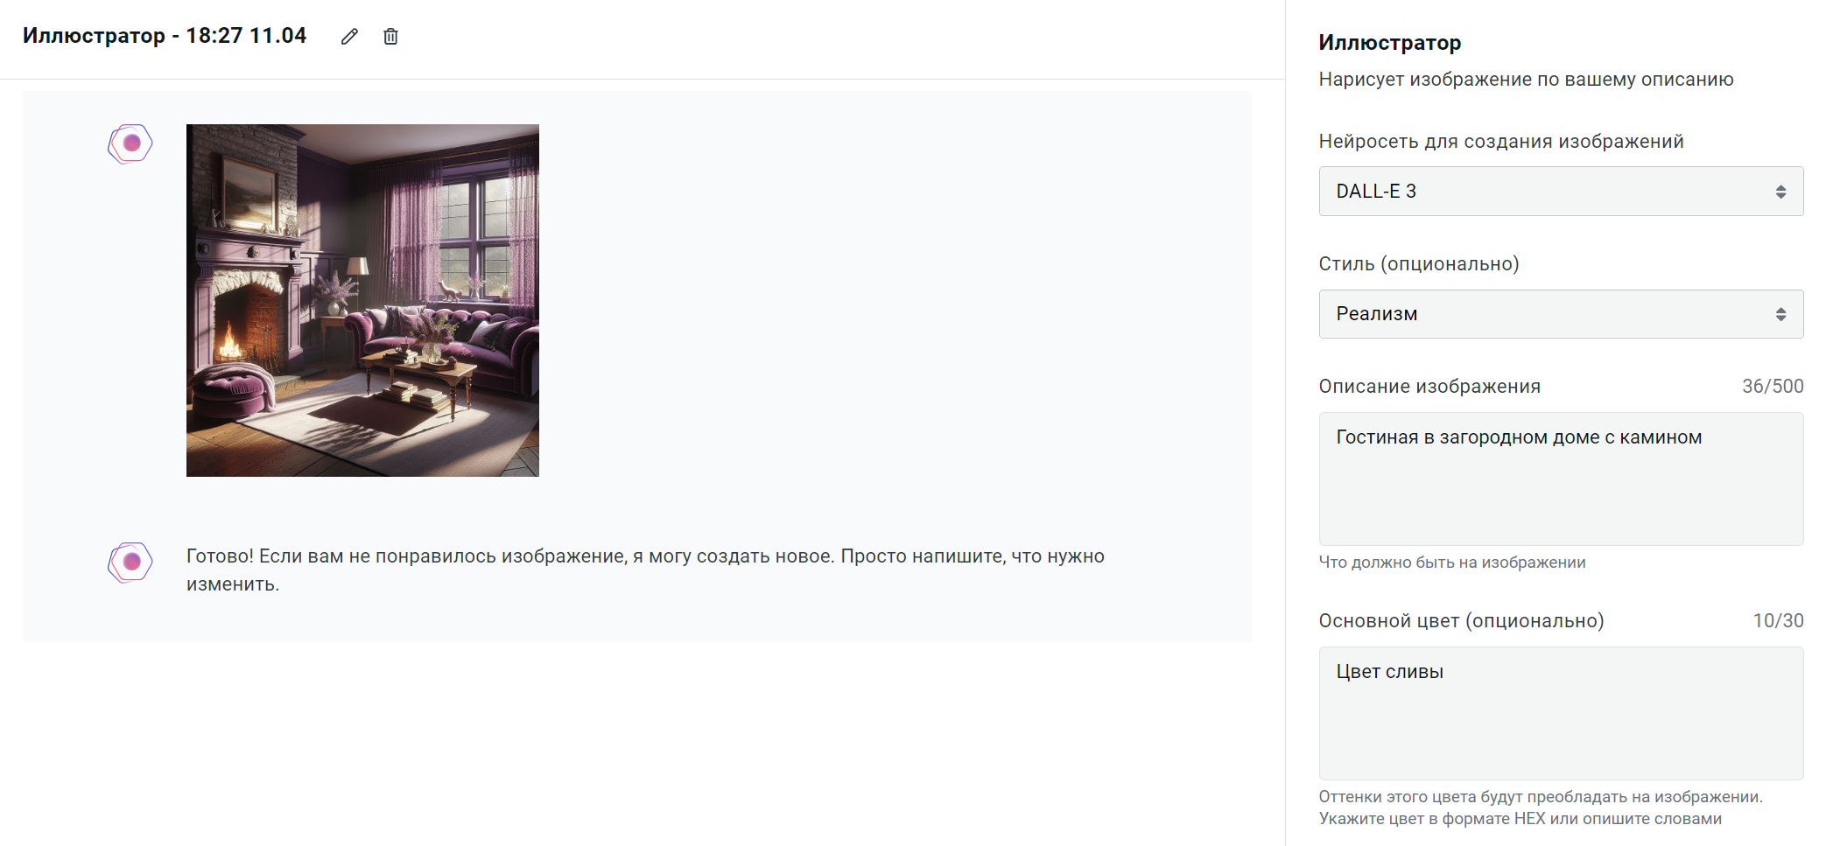Click the assistant avatar next to generated image
Screen dimensions: 1826x846
(x=130, y=143)
